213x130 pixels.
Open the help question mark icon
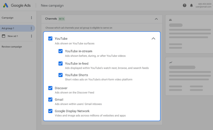pyautogui.click(x=185, y=5)
